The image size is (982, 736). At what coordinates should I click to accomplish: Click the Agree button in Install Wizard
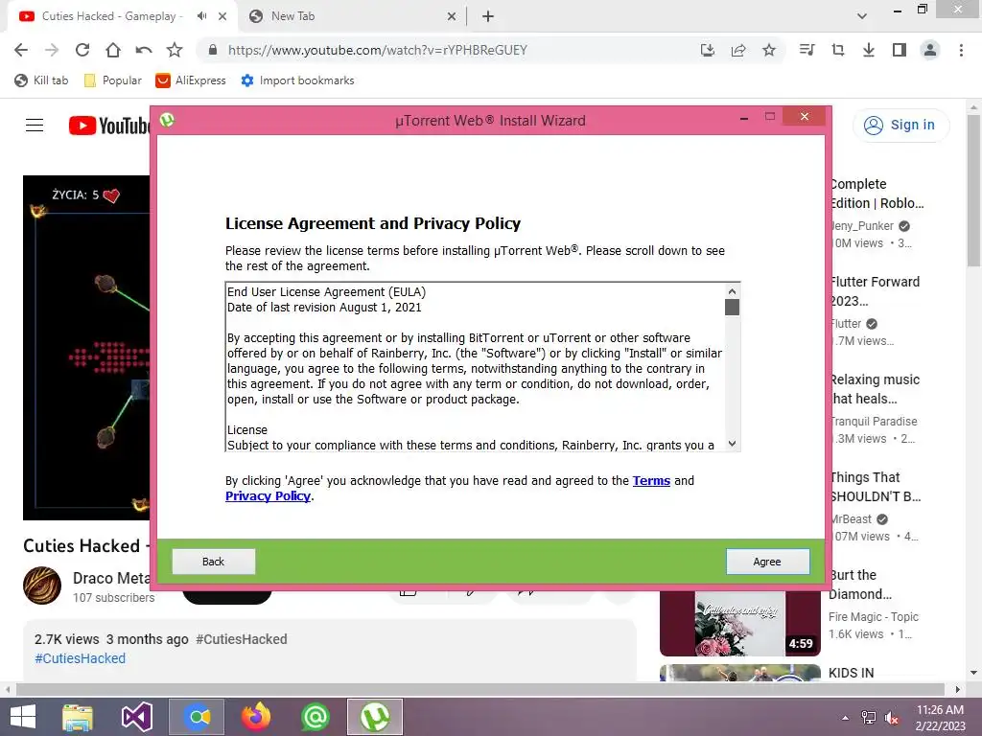point(767,562)
